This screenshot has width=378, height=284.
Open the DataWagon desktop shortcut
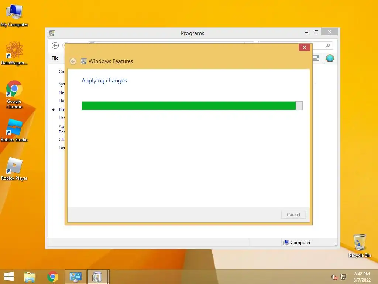click(14, 53)
